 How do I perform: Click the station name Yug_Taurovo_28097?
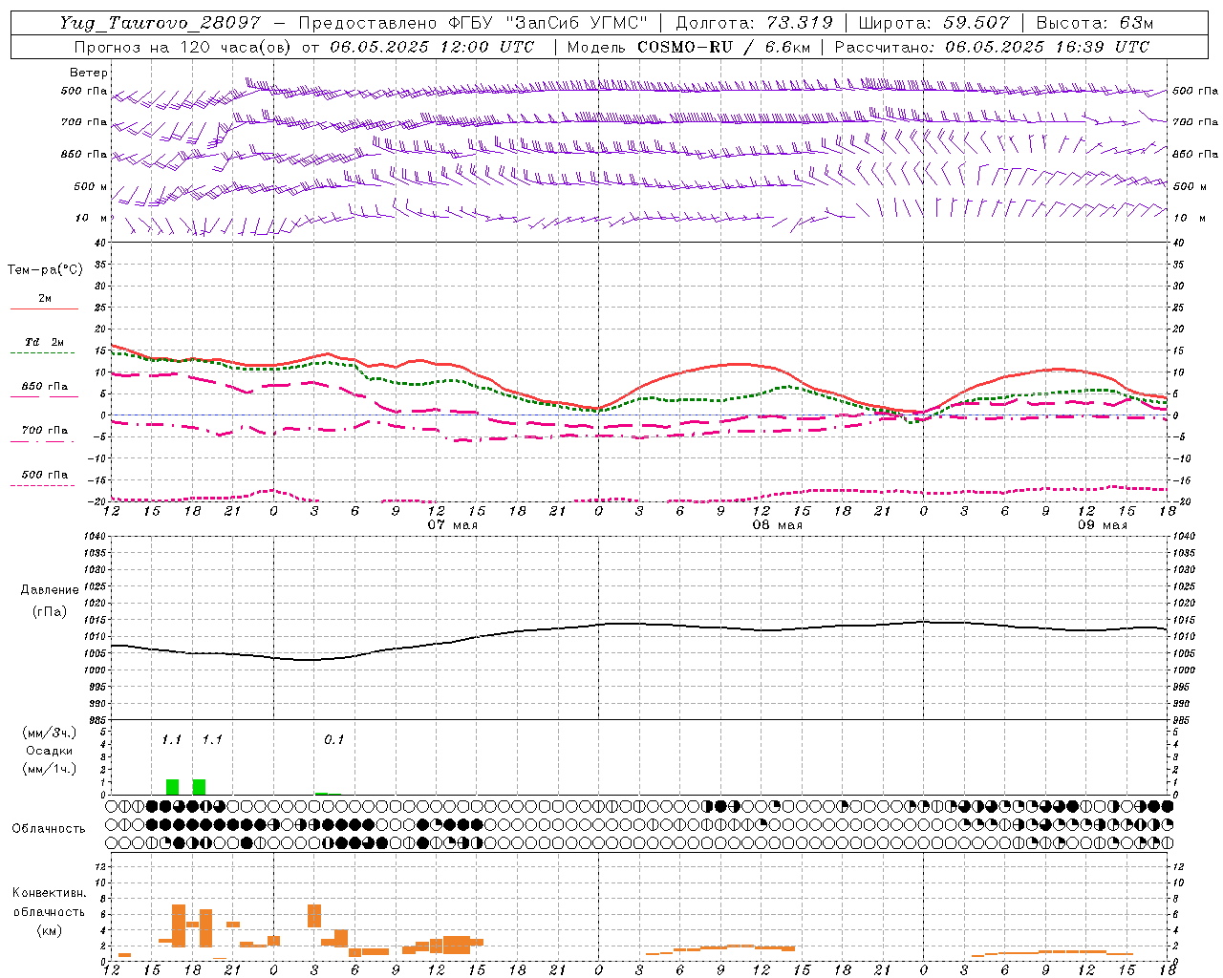click(160, 23)
